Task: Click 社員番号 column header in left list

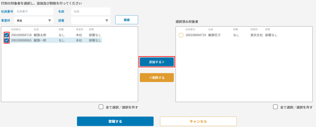Action: (x=16, y=29)
